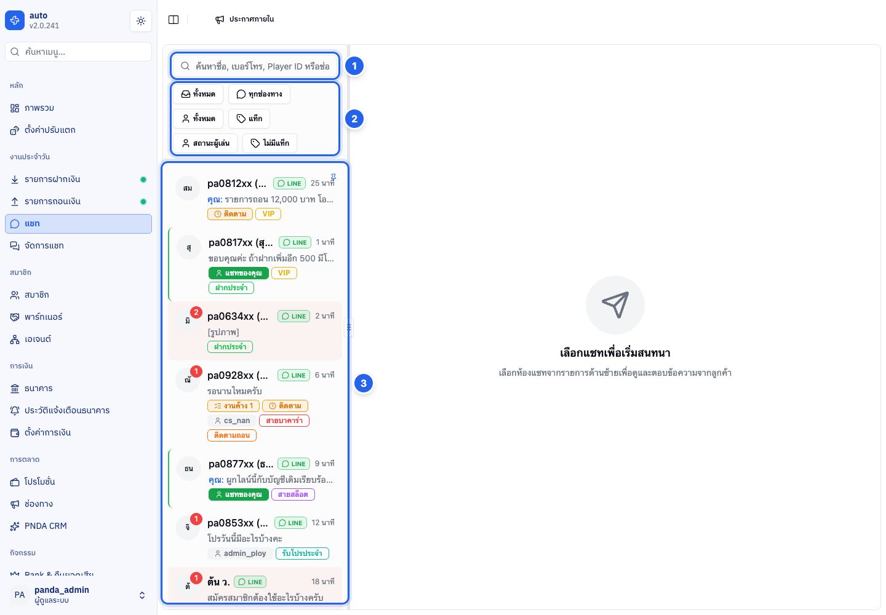The height and width of the screenshot is (615, 886).
Task: Click the เอเจนต์ network icon
Action: pyautogui.click(x=15, y=339)
